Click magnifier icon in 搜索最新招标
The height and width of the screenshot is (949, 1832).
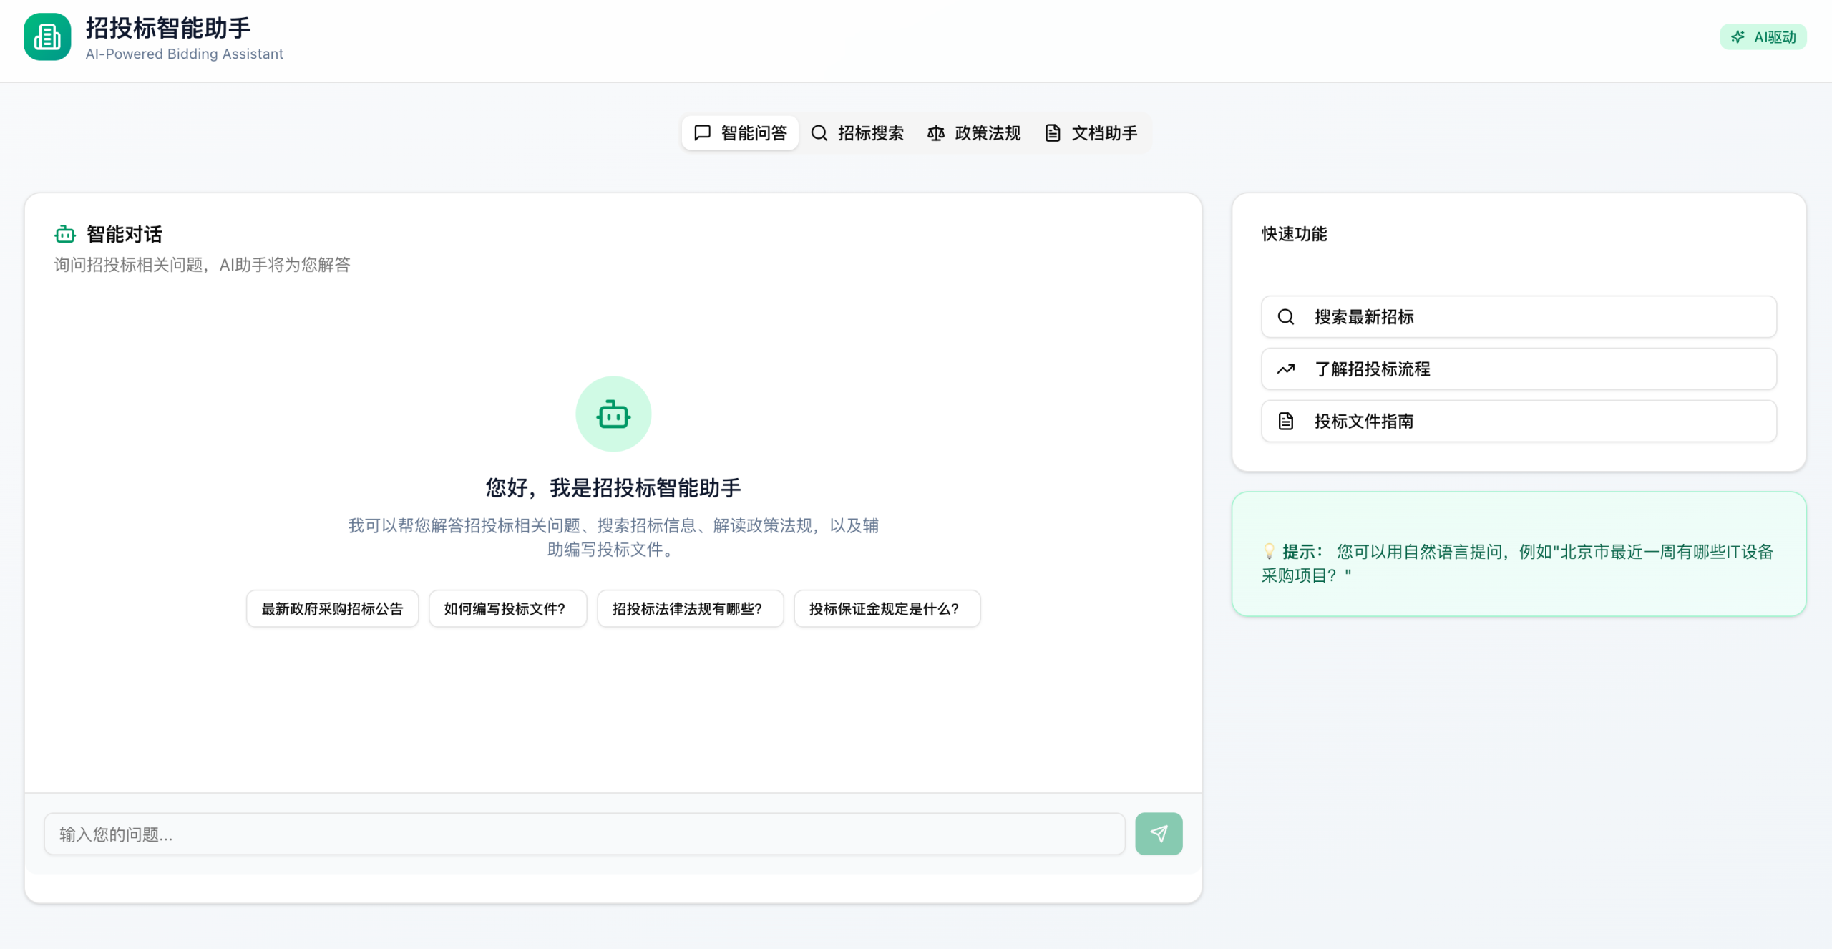pos(1286,317)
